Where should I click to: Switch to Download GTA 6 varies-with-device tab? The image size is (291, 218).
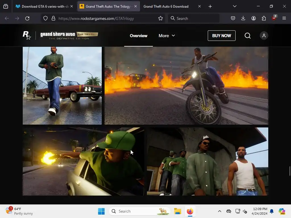coord(44,7)
